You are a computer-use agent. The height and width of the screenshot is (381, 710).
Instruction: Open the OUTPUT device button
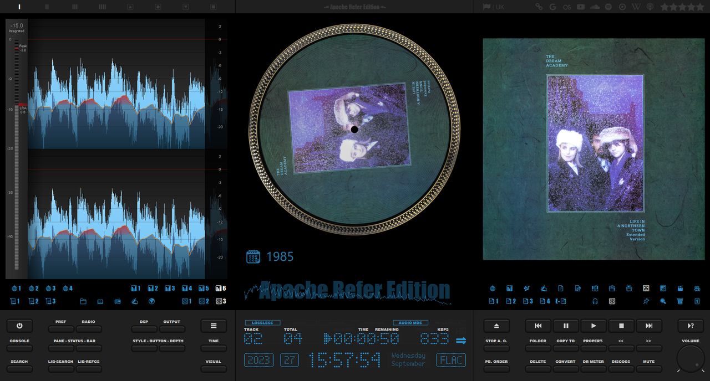172,329
